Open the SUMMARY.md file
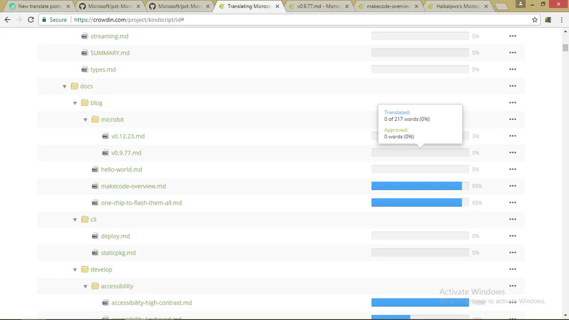569x320 pixels. 110,52
